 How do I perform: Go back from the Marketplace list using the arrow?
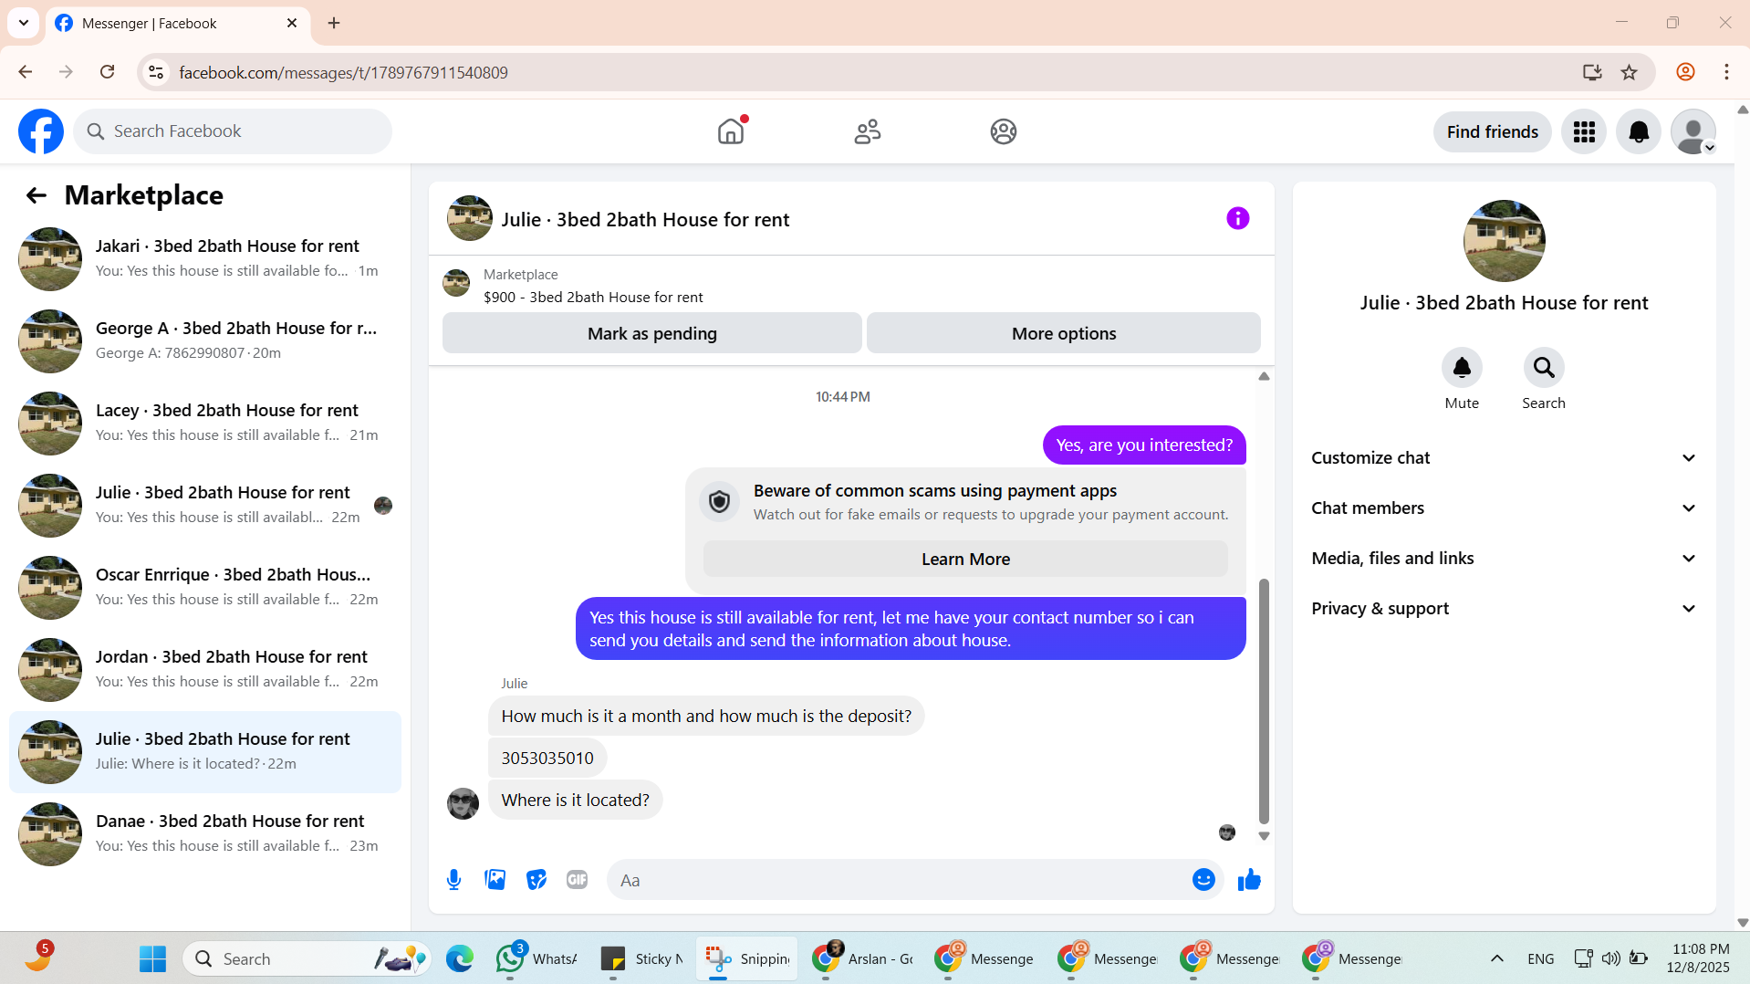point(36,195)
